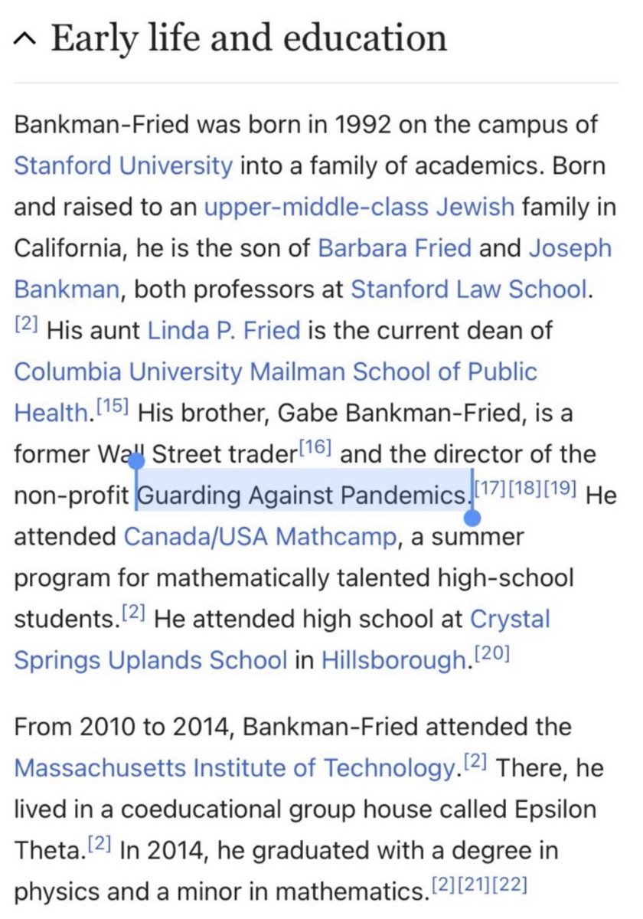Collapse the Early life and education section
The height and width of the screenshot is (919, 643).
click(29, 38)
